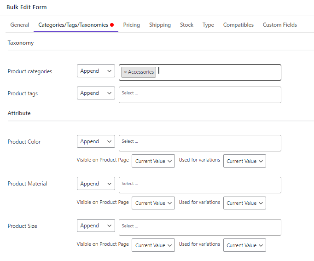Click the Product categories label
Viewport: 314px width, 261px height.
click(30, 71)
